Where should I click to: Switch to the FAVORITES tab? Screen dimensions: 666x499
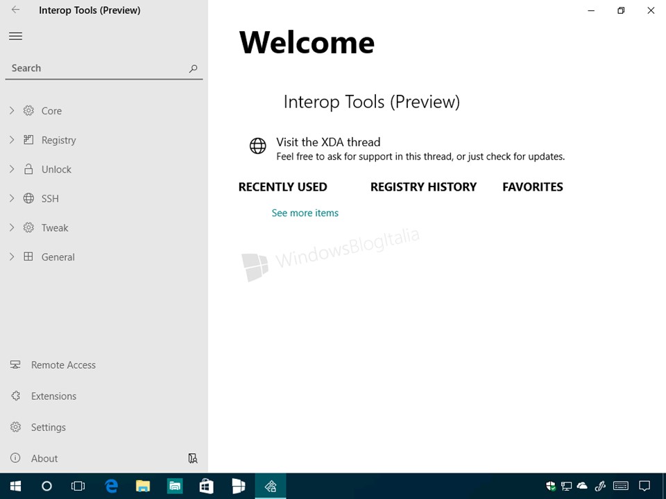tap(533, 187)
